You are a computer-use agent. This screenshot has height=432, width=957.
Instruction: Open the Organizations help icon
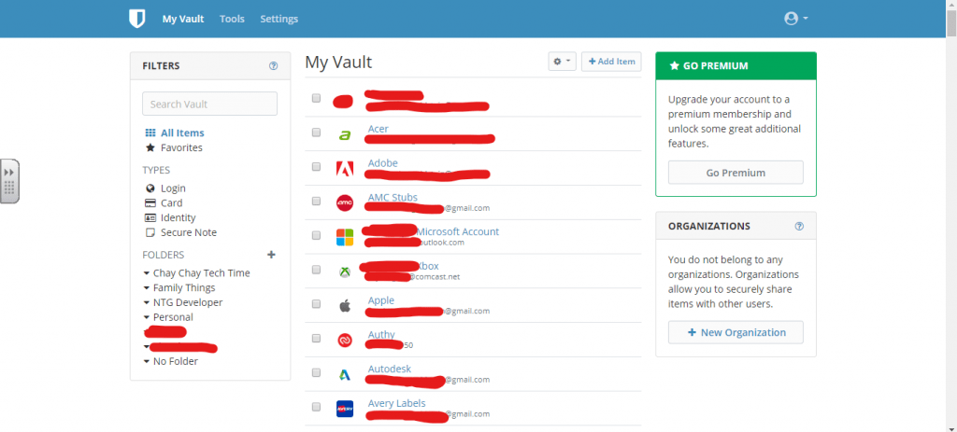[800, 226]
